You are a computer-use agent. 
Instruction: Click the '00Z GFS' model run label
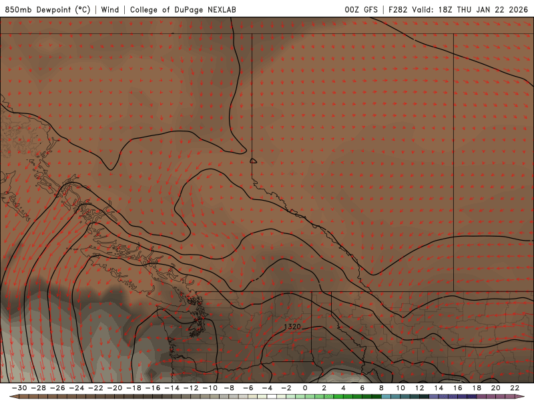click(x=361, y=9)
